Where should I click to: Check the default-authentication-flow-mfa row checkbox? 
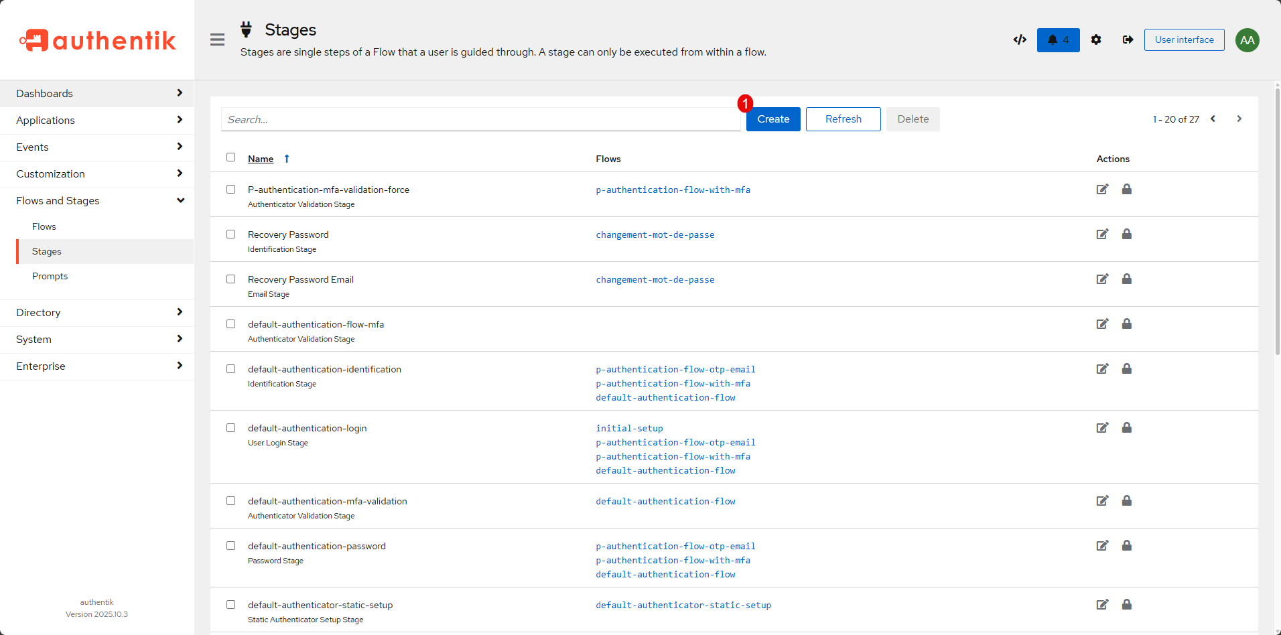pos(231,324)
